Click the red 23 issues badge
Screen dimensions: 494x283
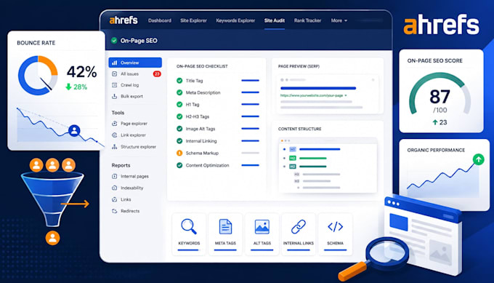click(x=157, y=73)
